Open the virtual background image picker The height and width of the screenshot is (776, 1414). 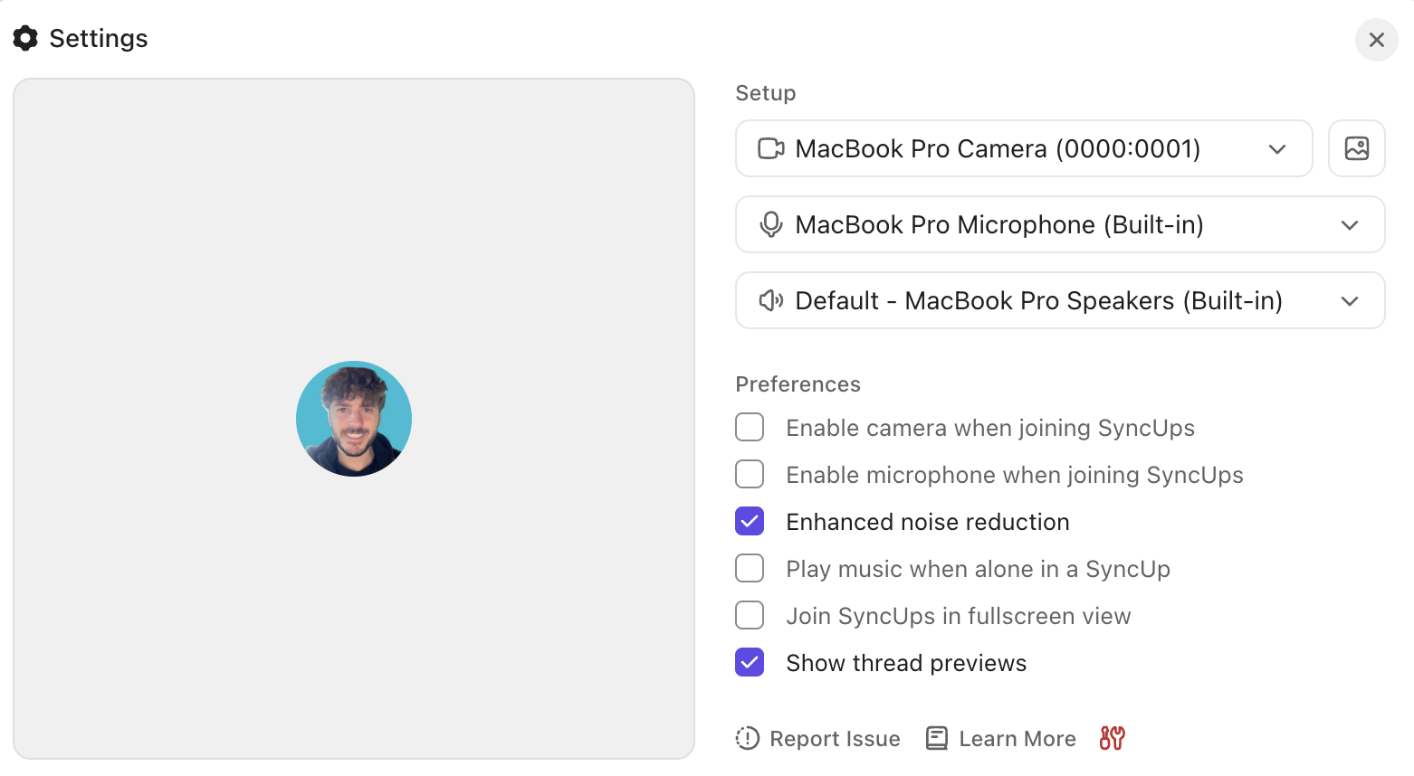1356,148
